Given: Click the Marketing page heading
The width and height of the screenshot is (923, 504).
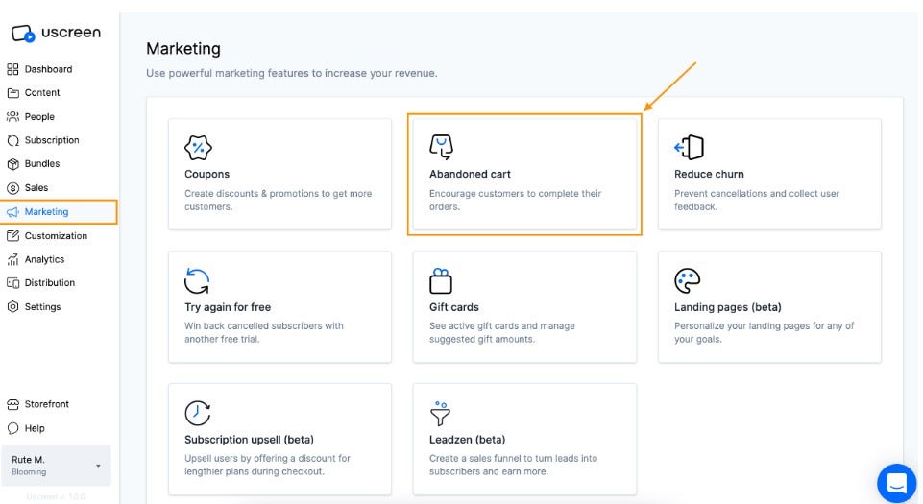Looking at the screenshot, I should (x=183, y=48).
